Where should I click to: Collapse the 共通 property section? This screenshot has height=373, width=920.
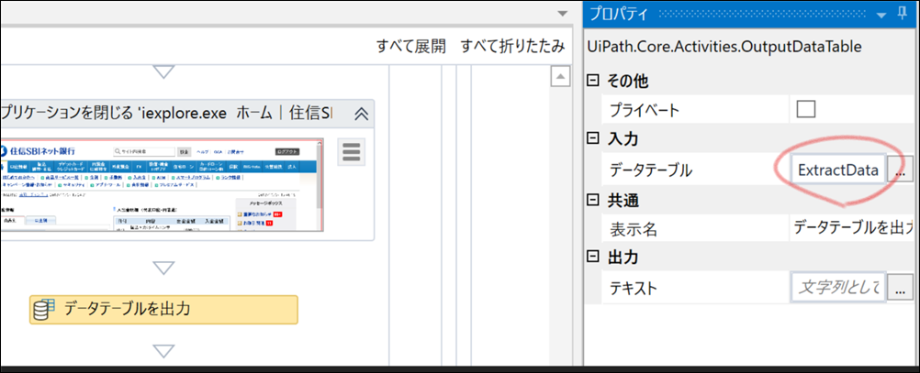coord(593,201)
